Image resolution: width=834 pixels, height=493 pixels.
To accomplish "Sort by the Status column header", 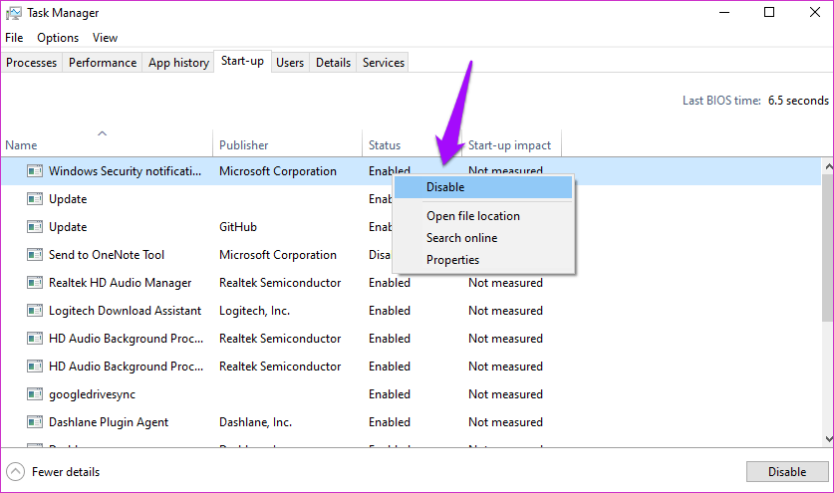I will (x=412, y=142).
